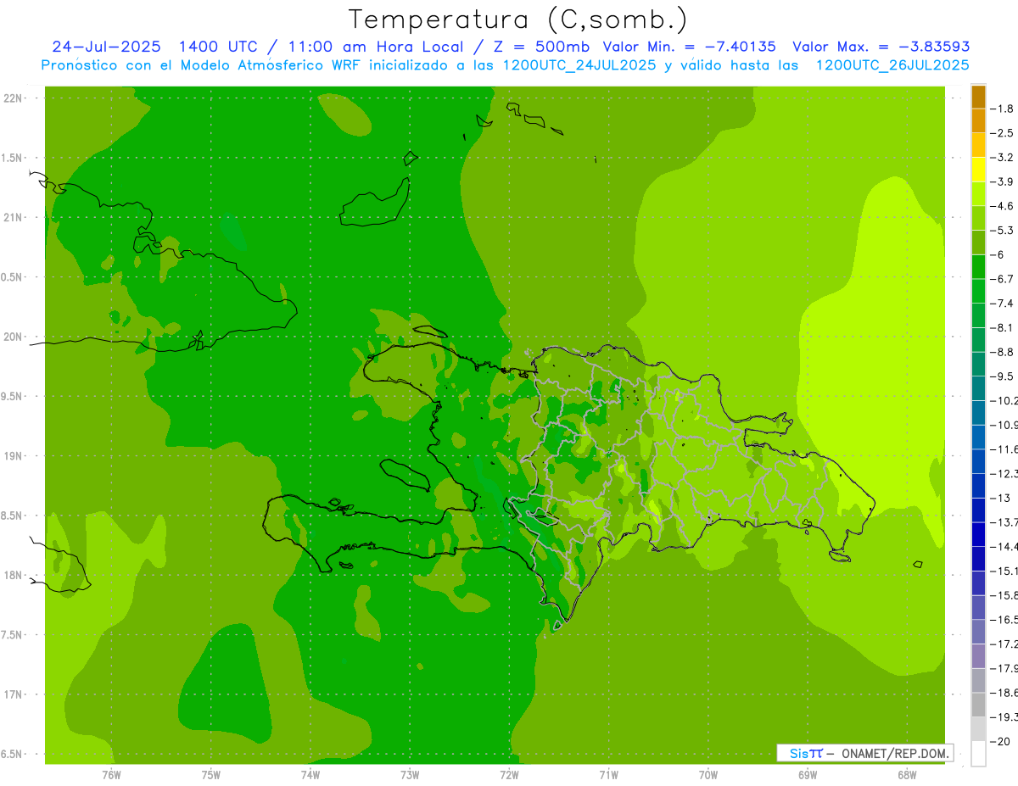Click the 20N latitude label

pos(12,337)
